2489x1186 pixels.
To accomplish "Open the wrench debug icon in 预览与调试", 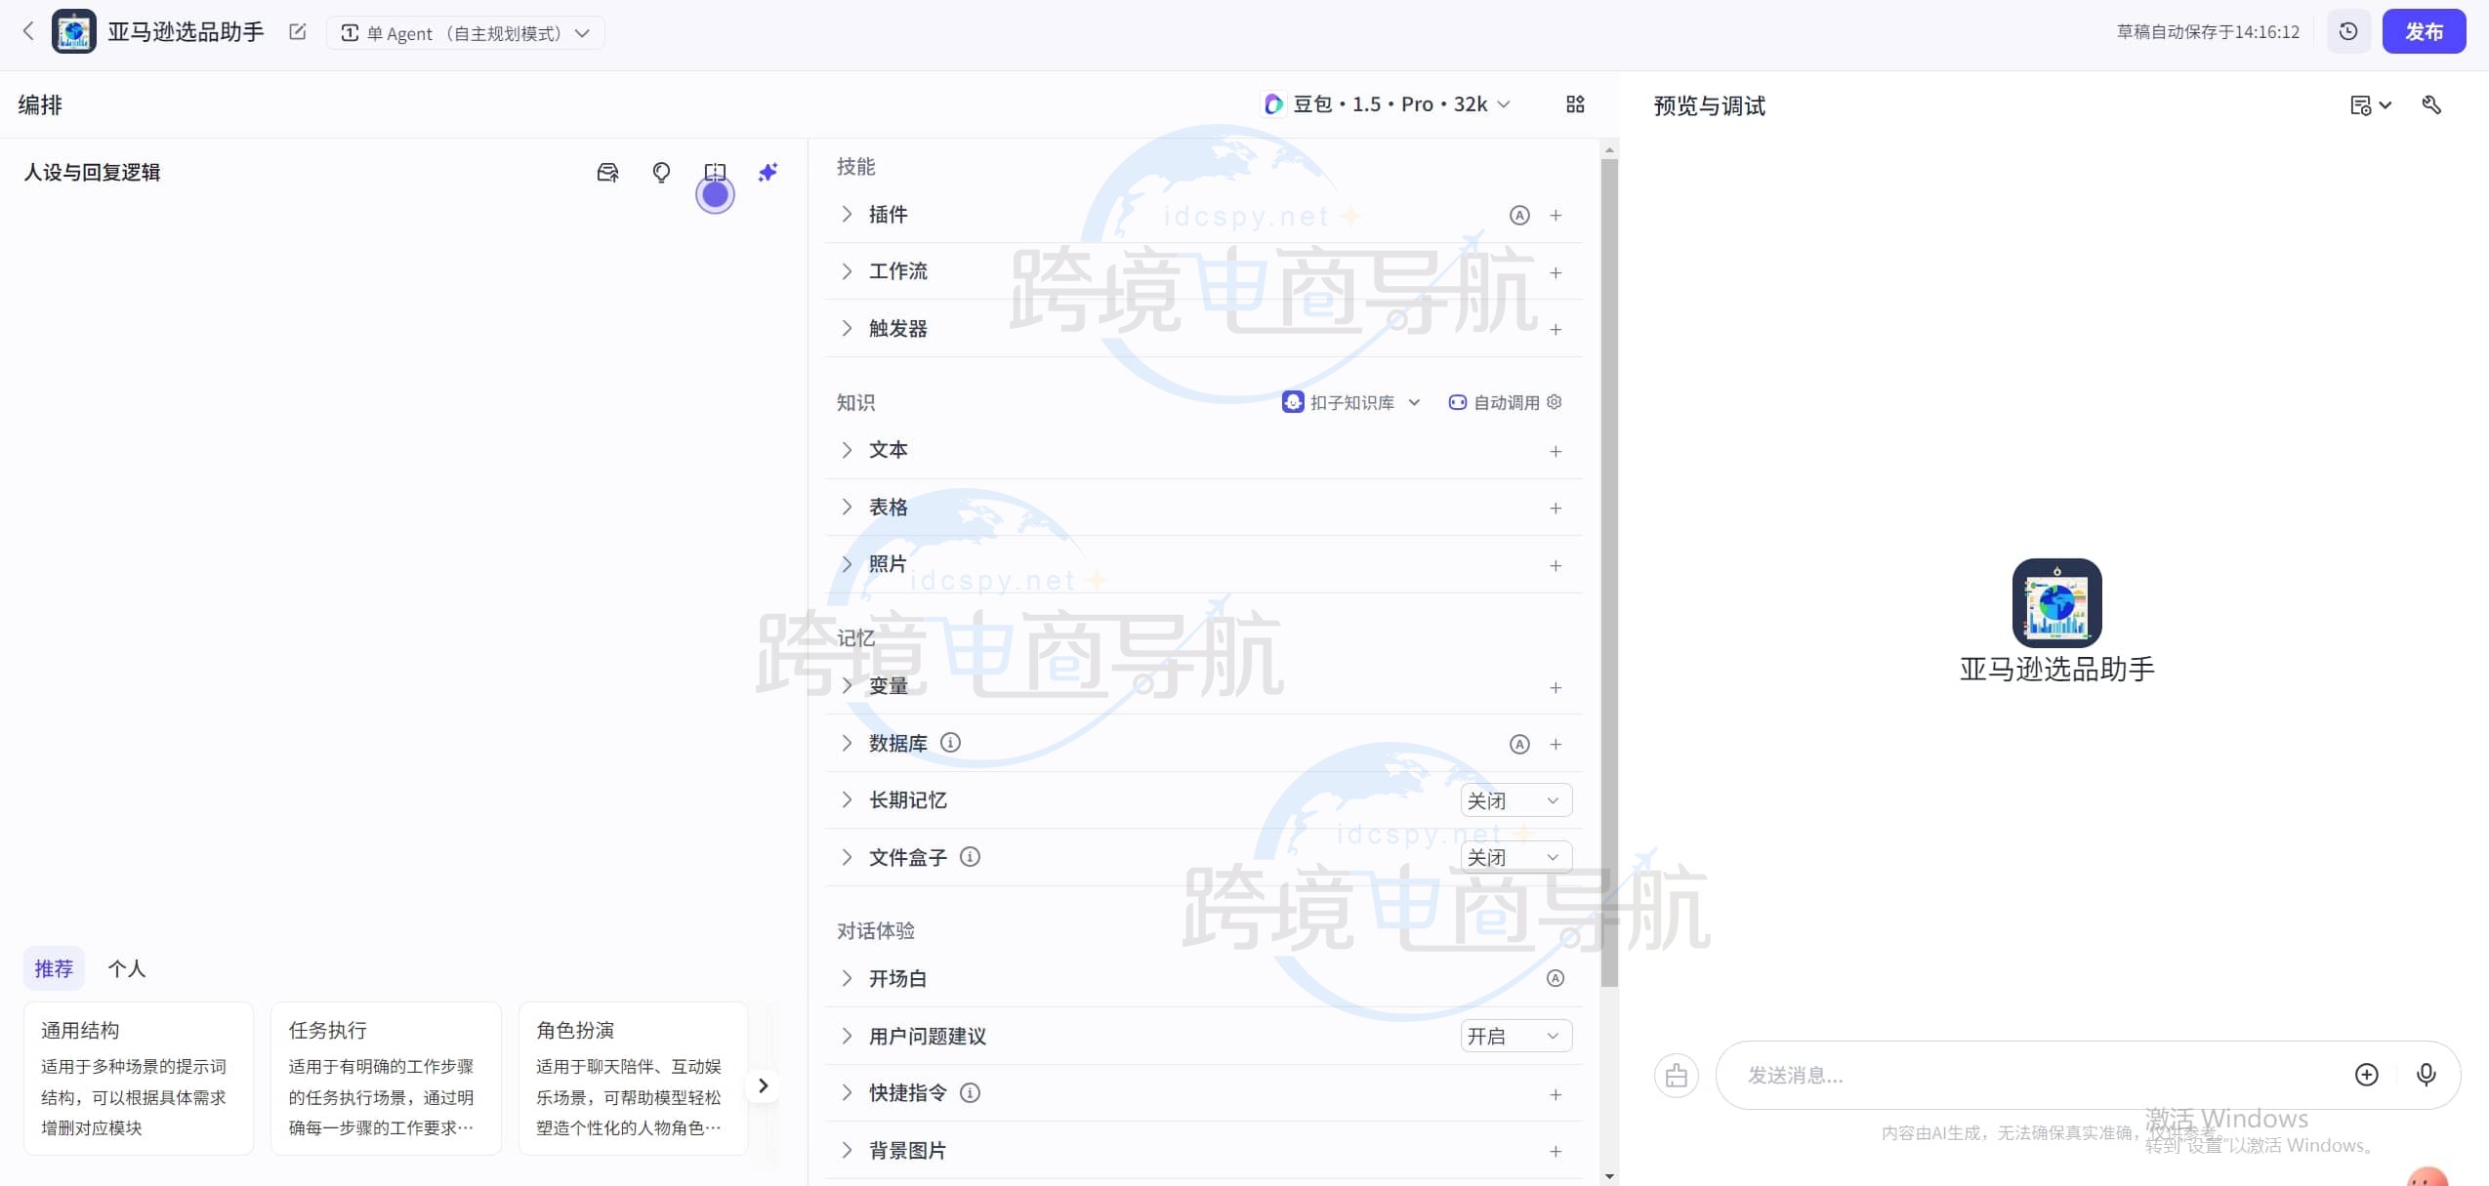I will coord(2432,103).
